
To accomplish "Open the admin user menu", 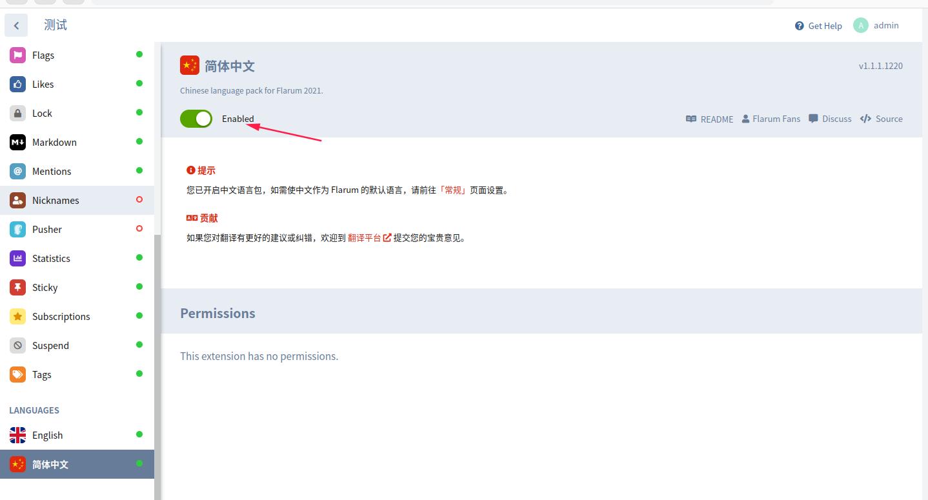I will click(x=876, y=25).
